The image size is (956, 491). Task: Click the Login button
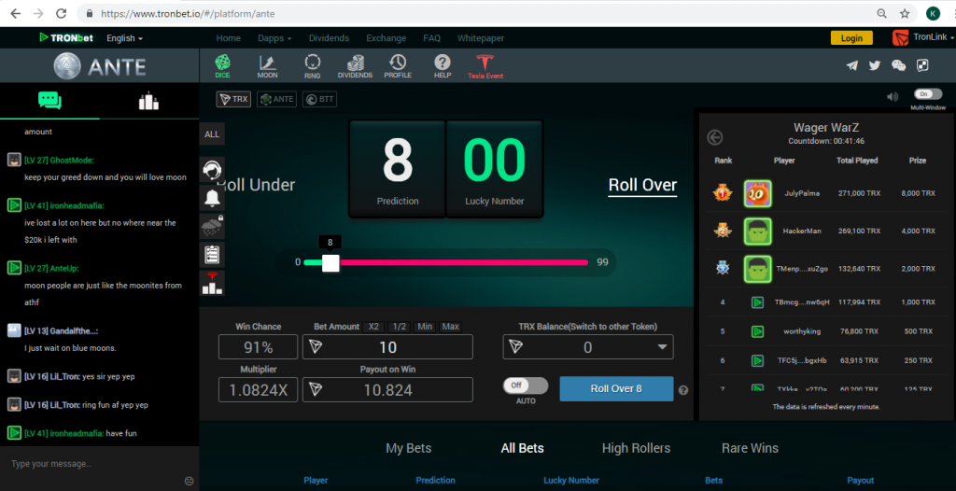click(x=851, y=38)
